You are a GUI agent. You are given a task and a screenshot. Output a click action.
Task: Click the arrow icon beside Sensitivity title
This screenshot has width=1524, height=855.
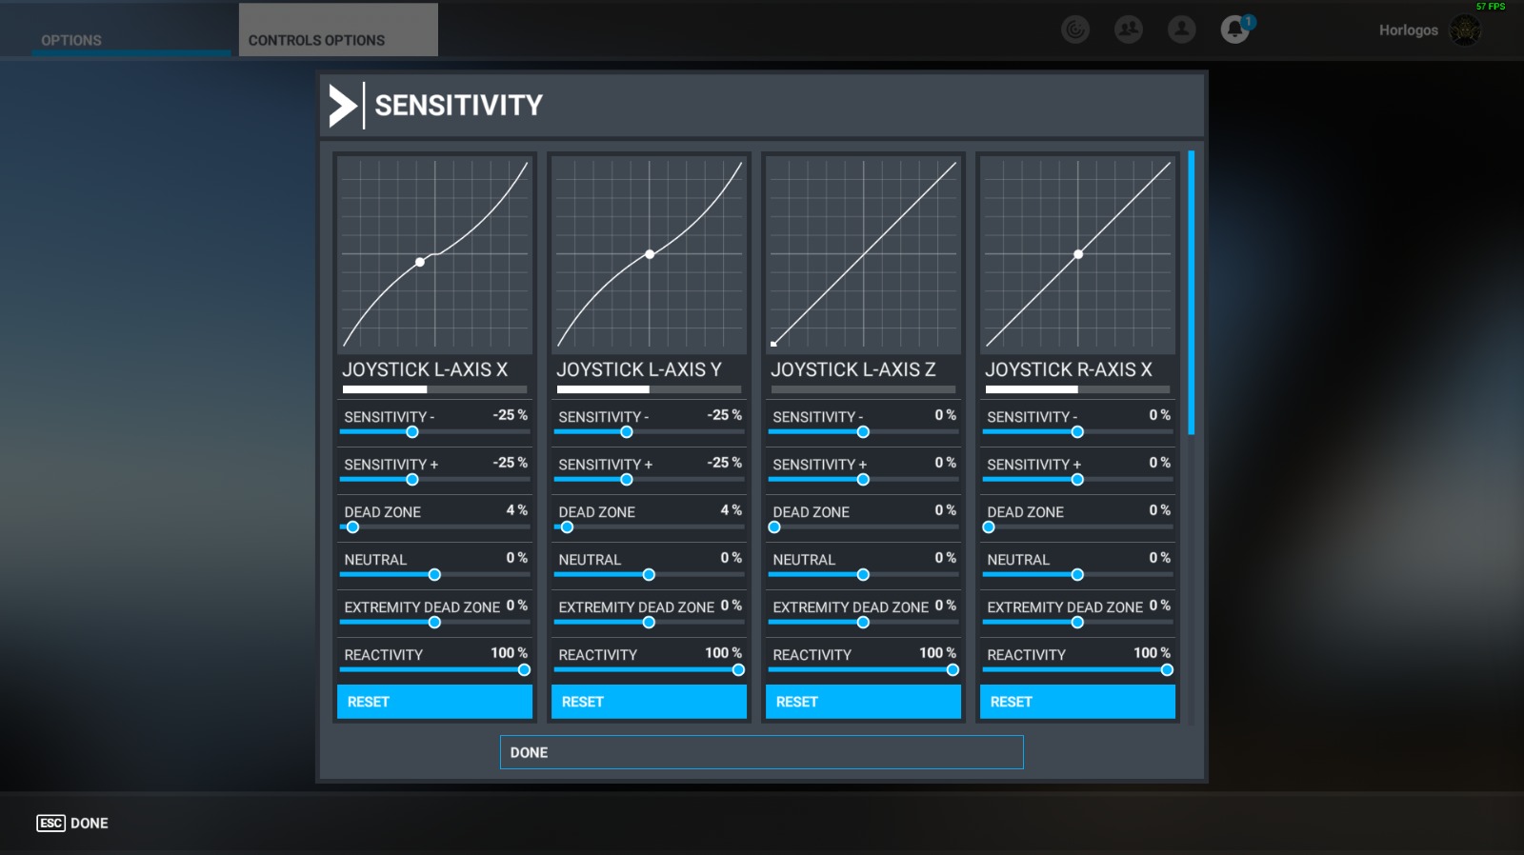click(x=342, y=106)
